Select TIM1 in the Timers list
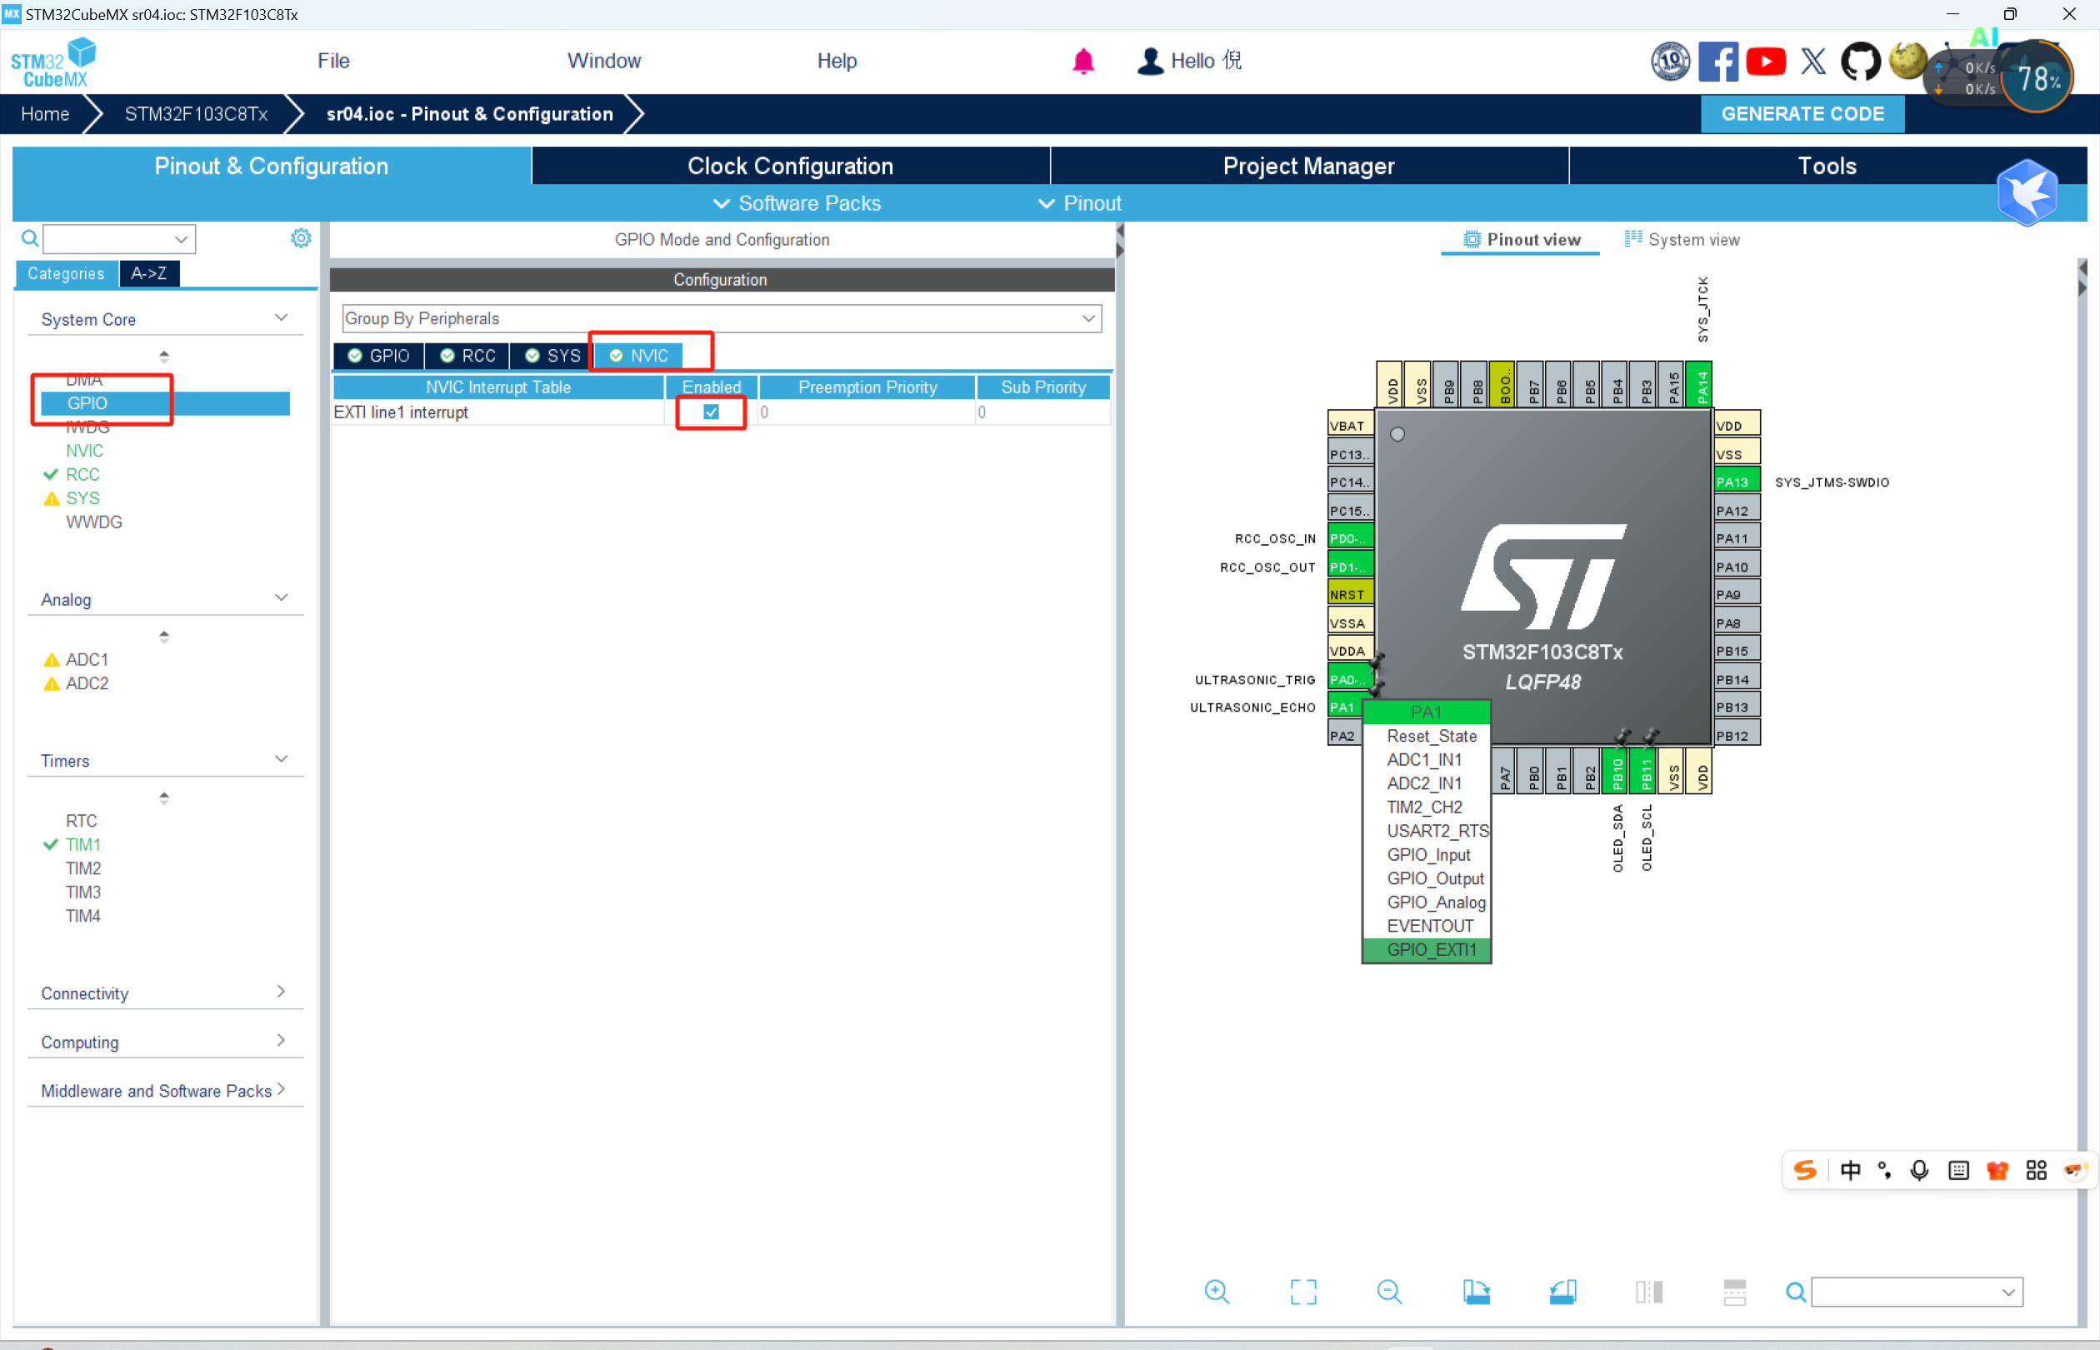 (x=82, y=844)
